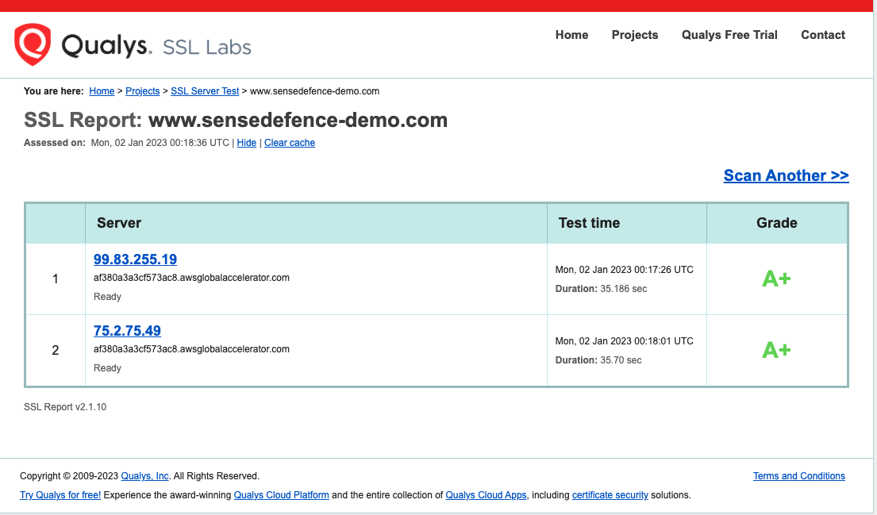Image resolution: width=877 pixels, height=515 pixels.
Task: Click test time 00:17:26 UTC text
Action: point(624,270)
